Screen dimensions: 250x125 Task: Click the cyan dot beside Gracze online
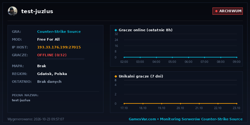point(116,30)
